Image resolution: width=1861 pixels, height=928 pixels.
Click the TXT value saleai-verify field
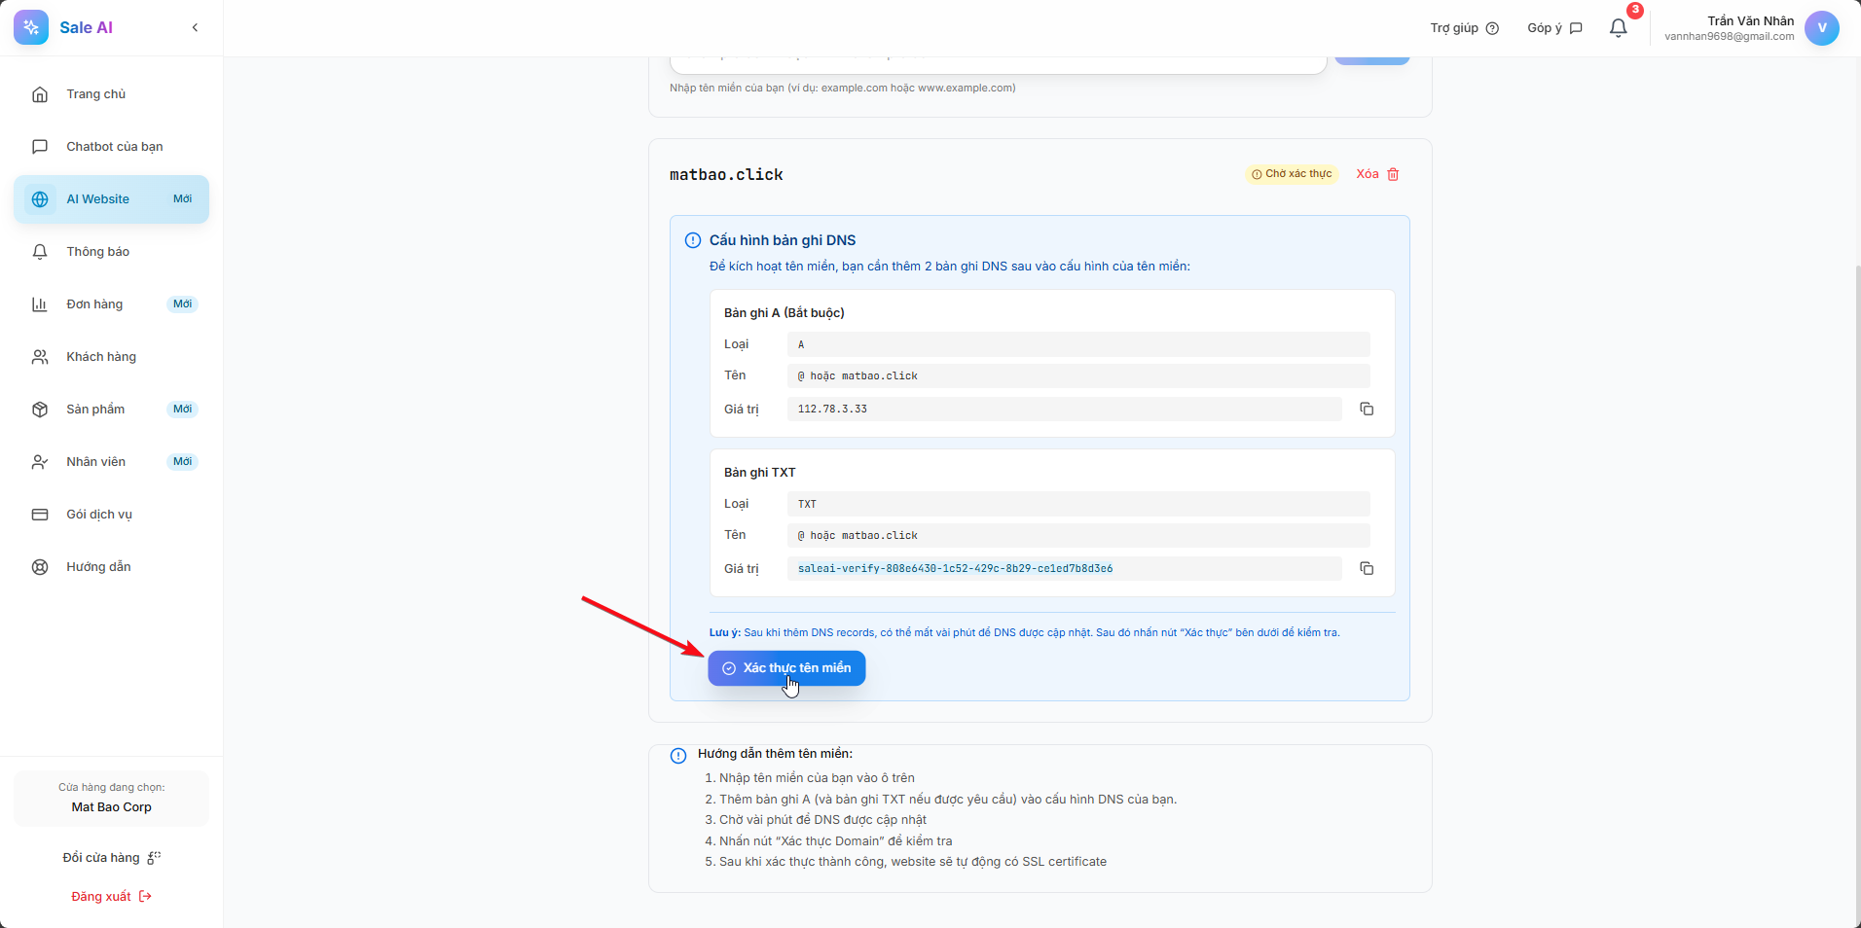(1063, 569)
